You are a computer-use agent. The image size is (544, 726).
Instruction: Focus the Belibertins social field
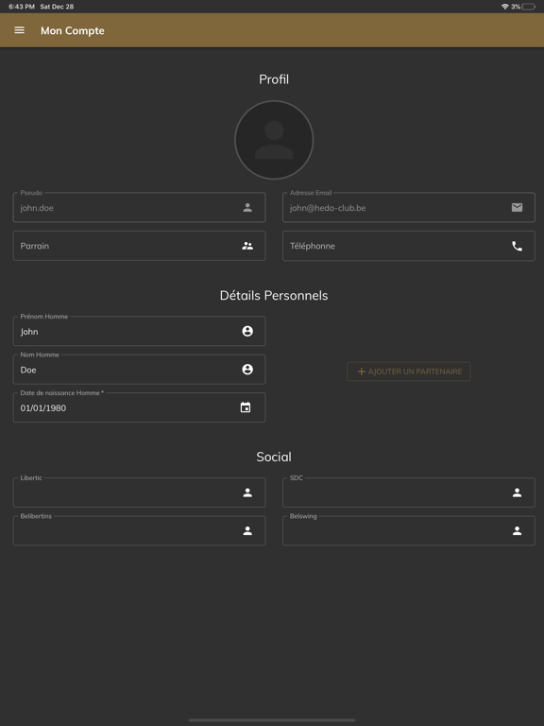pyautogui.click(x=139, y=530)
